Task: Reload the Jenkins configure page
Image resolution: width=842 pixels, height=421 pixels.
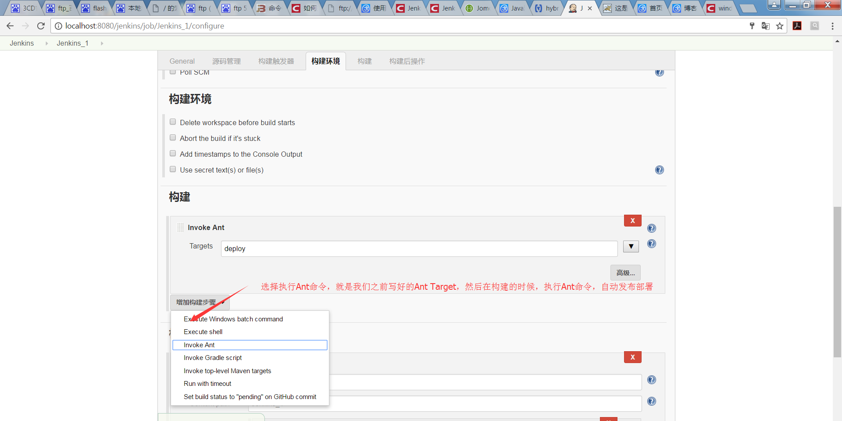Action: [41, 26]
